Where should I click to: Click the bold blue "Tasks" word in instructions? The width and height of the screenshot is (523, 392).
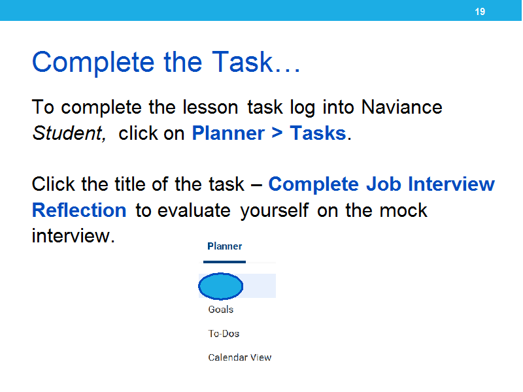coord(318,133)
